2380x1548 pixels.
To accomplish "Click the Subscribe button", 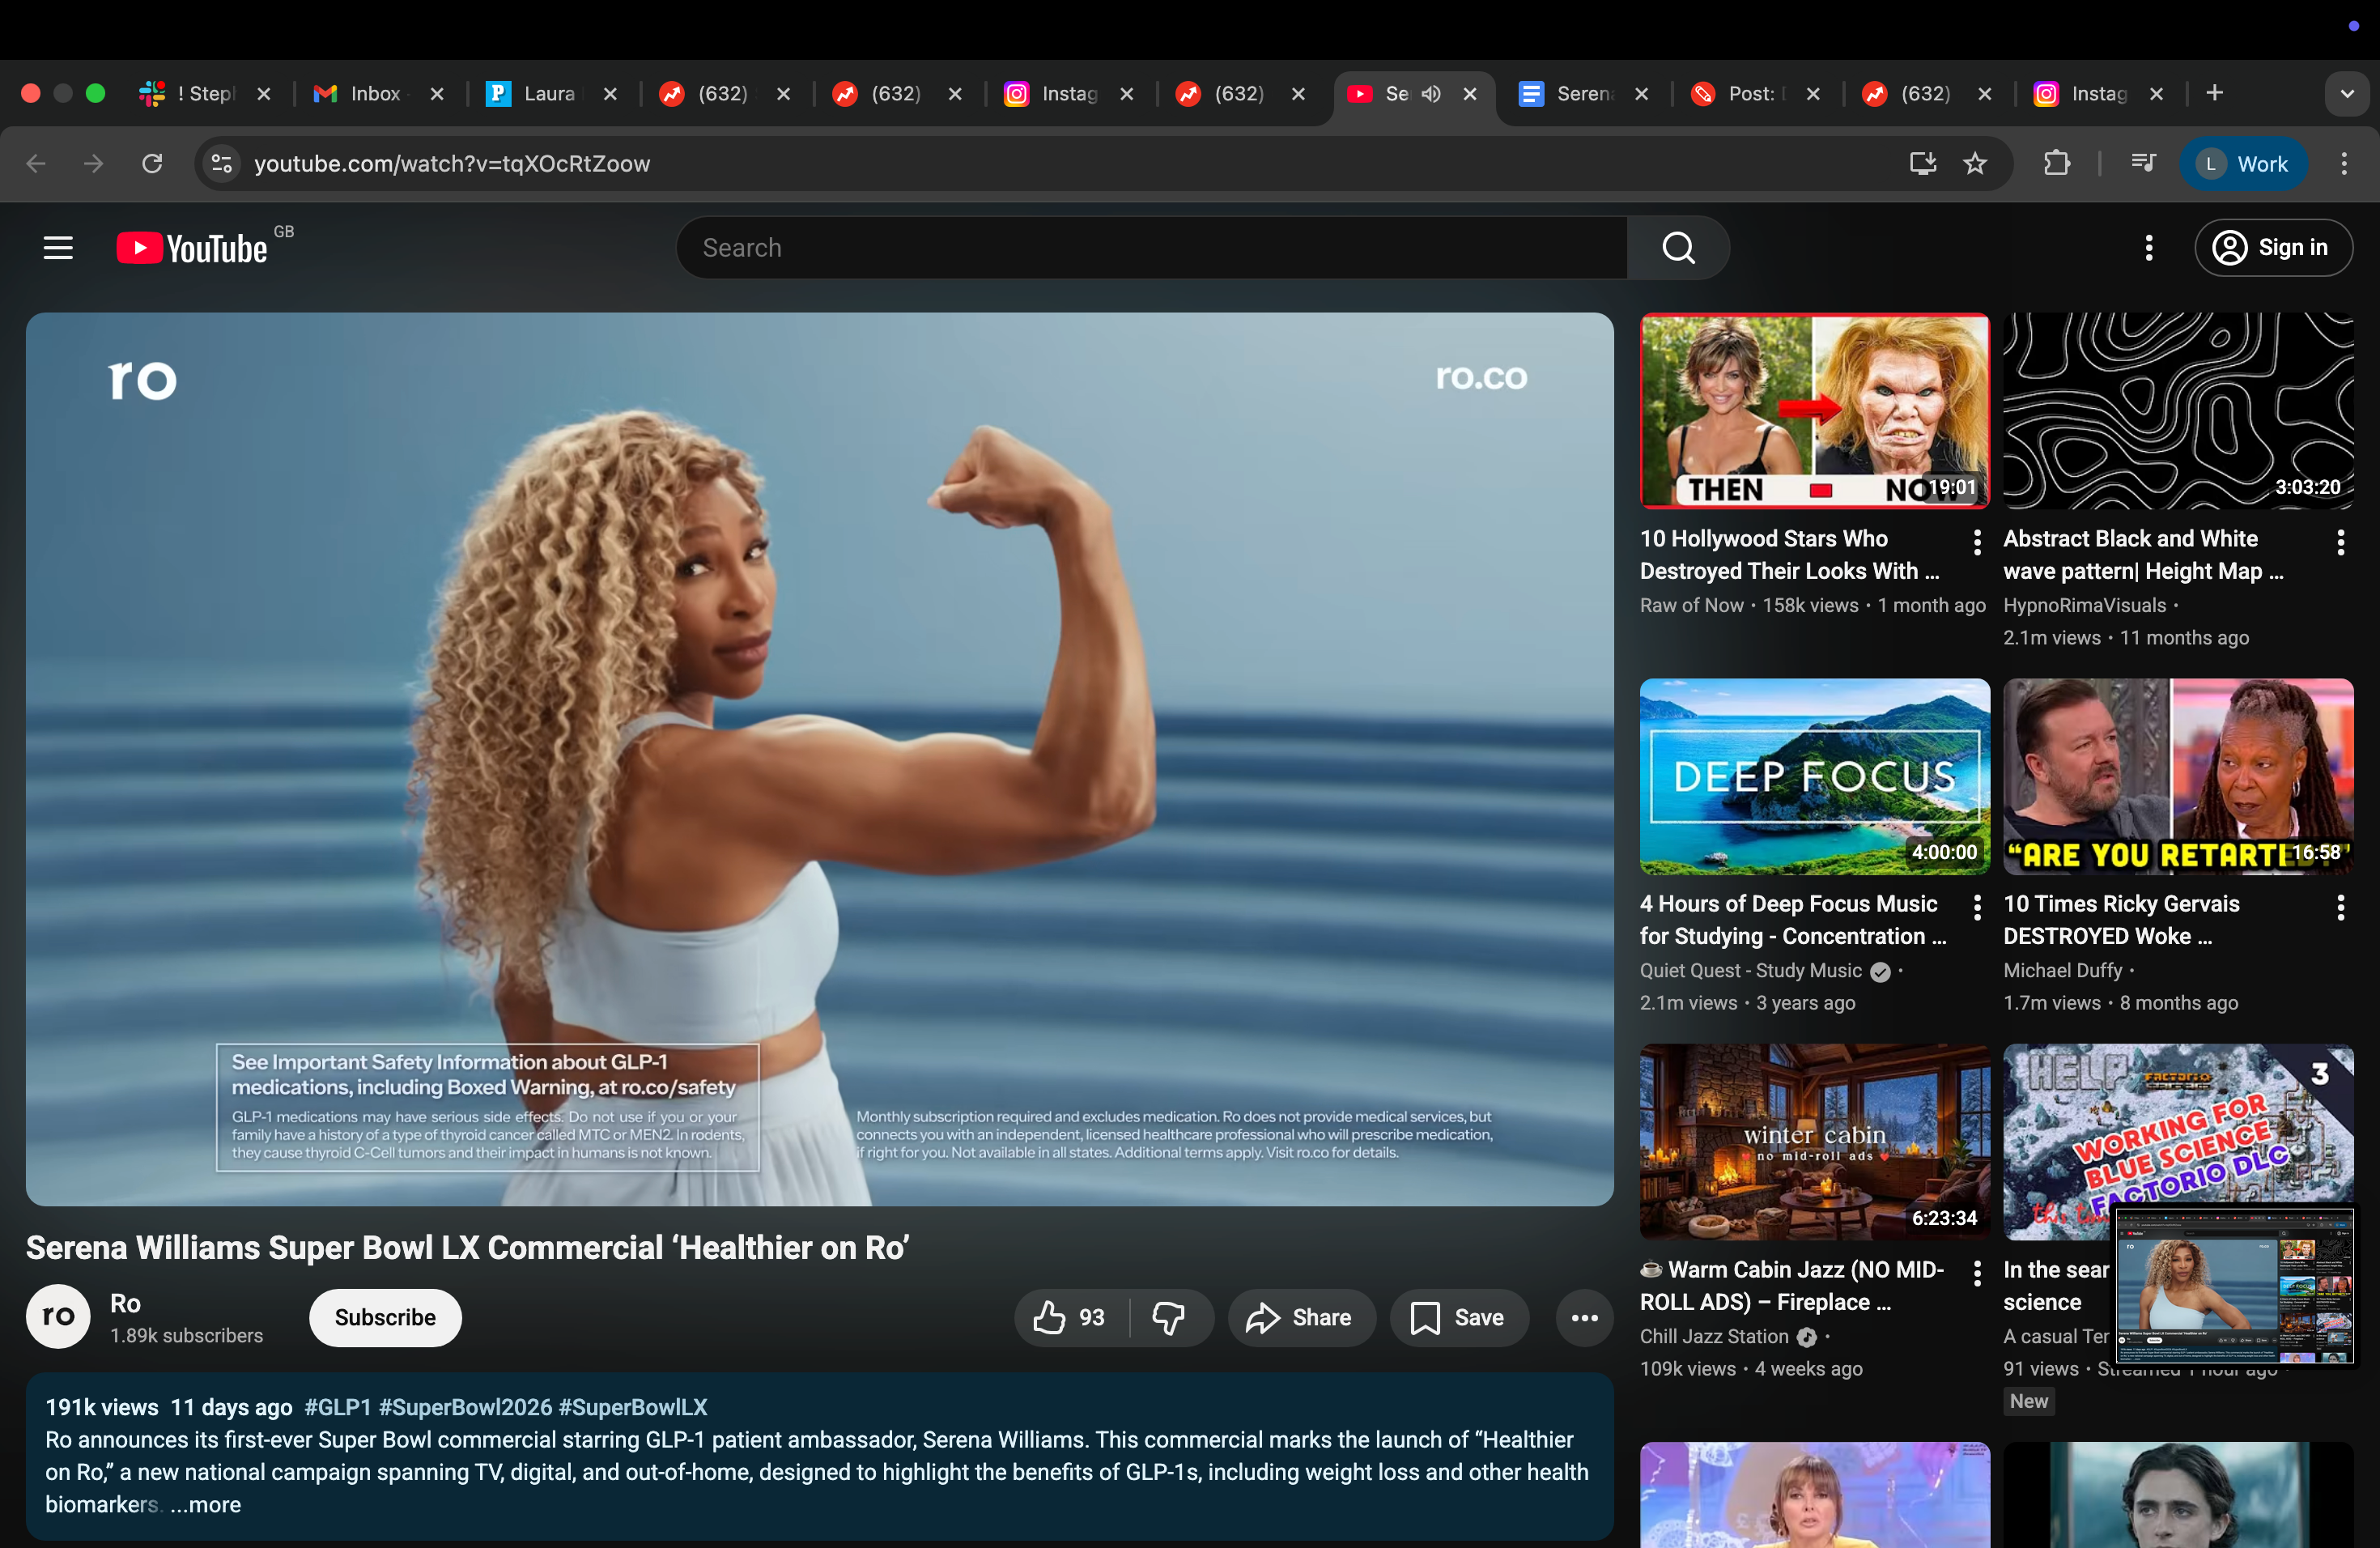I will click(385, 1317).
